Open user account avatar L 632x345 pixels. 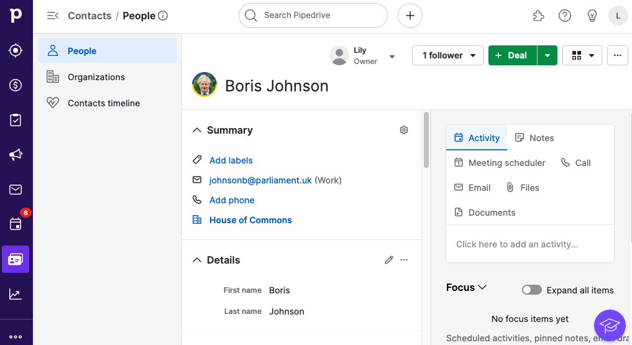coord(618,16)
